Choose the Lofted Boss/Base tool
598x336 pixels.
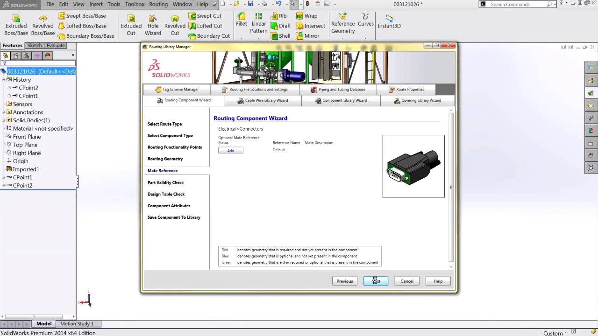click(82, 26)
